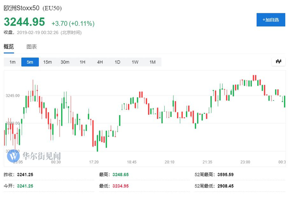The height and width of the screenshot is (200, 291).
Task: Set chart interval to 1H
Action: [x=82, y=62]
